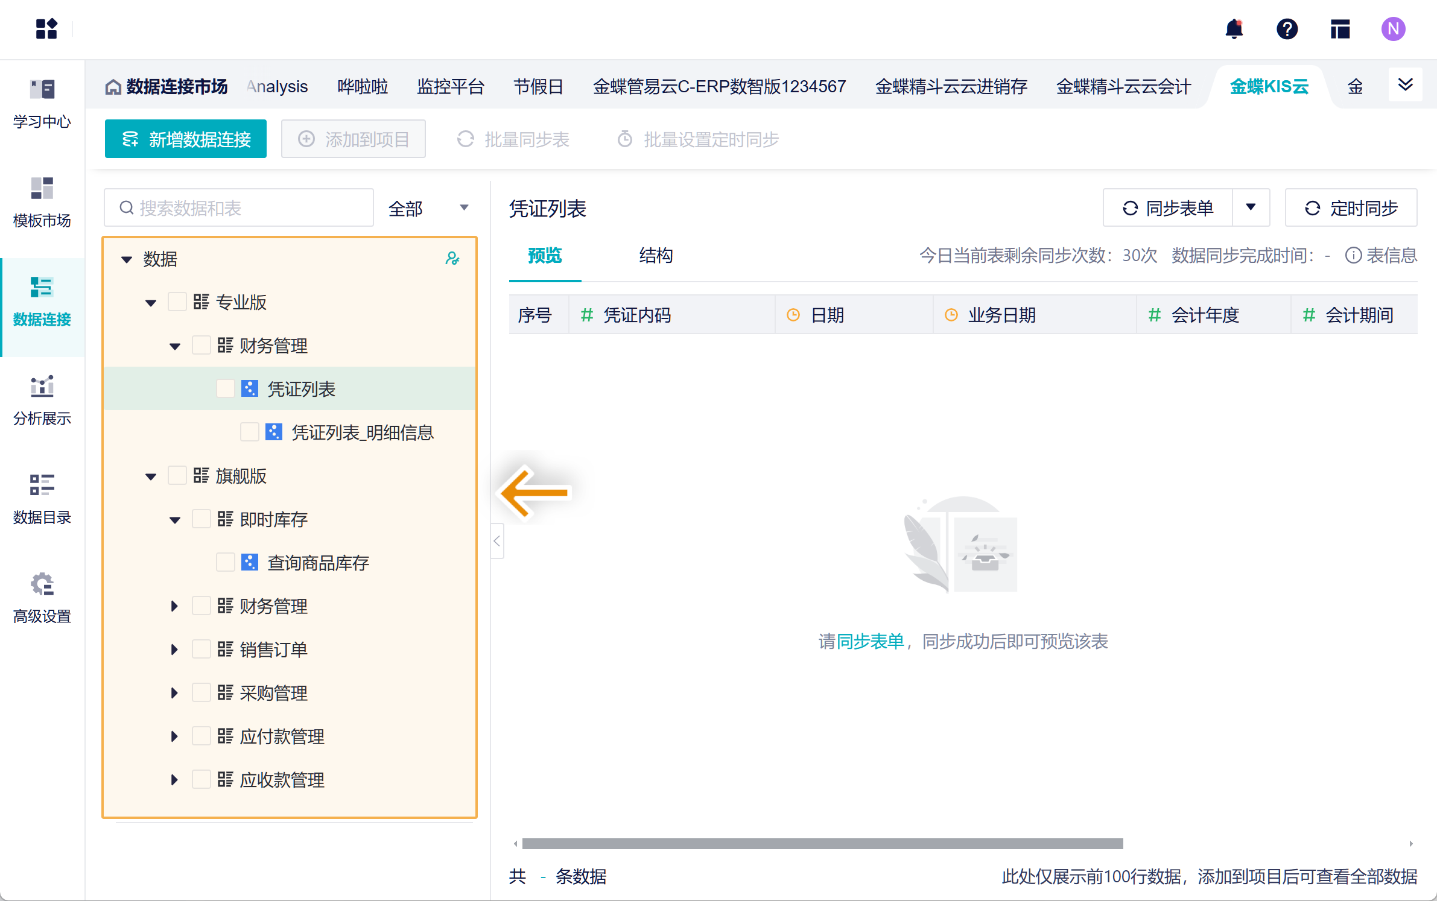Expand the 销售订单 tree node
1437x901 pixels.
[174, 650]
